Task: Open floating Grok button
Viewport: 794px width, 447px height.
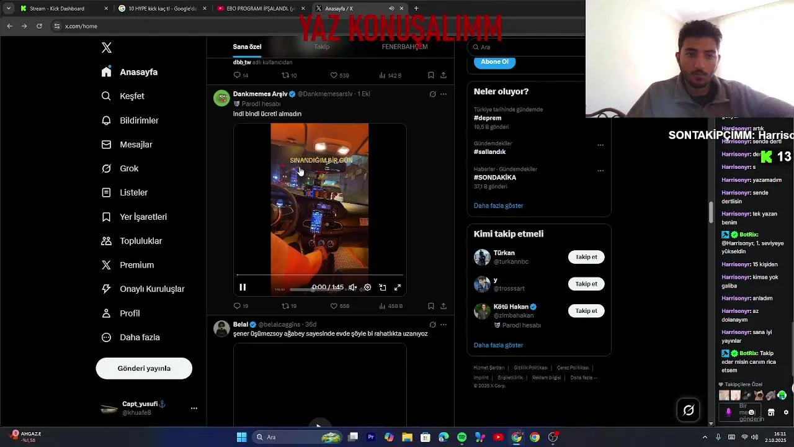Action: [689, 410]
